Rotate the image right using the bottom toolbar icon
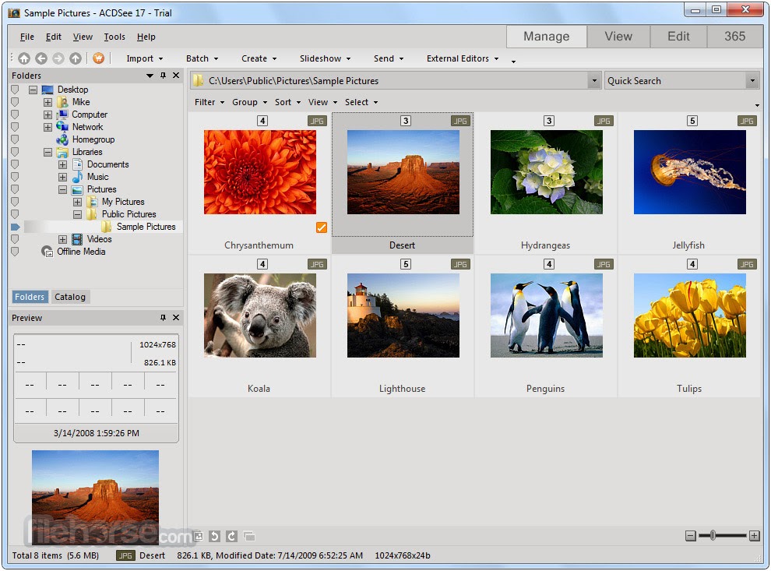This screenshot has width=771, height=571. (232, 536)
